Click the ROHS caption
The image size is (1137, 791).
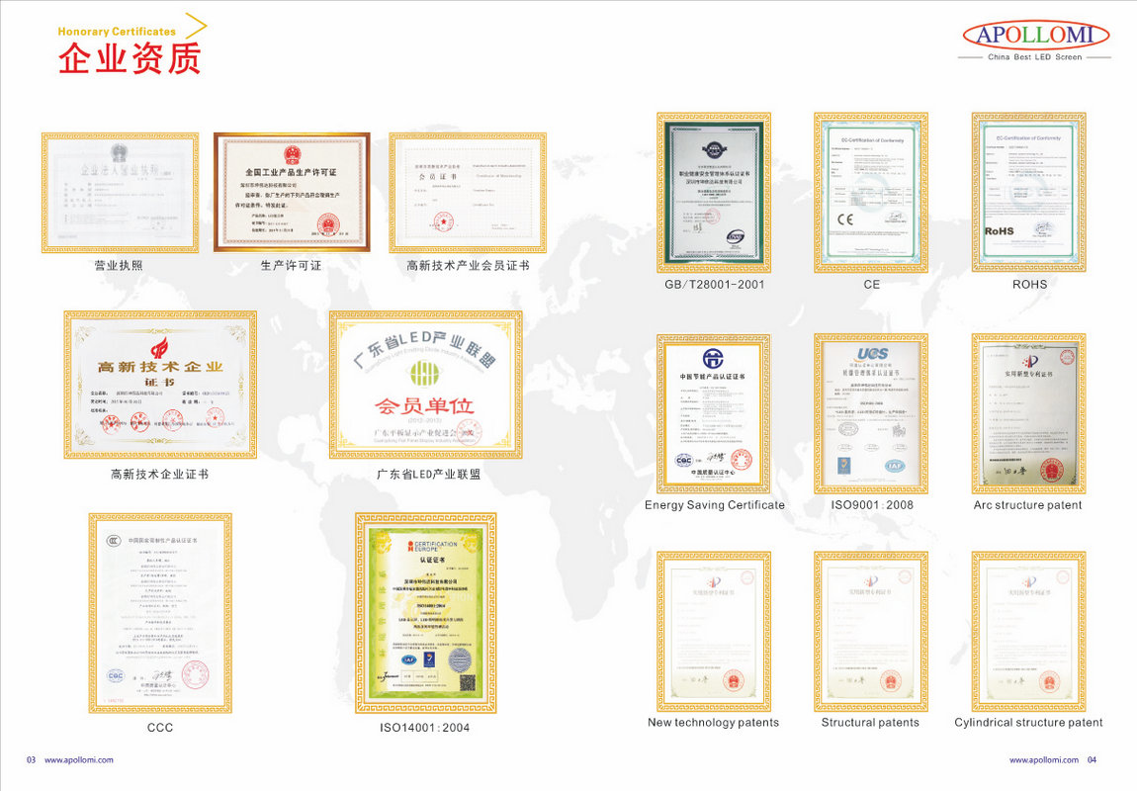coord(1029,284)
